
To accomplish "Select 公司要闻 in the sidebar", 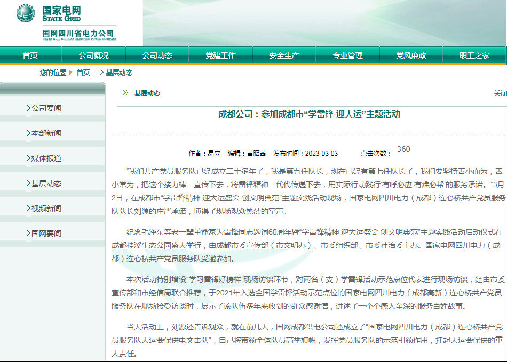I will point(46,108).
